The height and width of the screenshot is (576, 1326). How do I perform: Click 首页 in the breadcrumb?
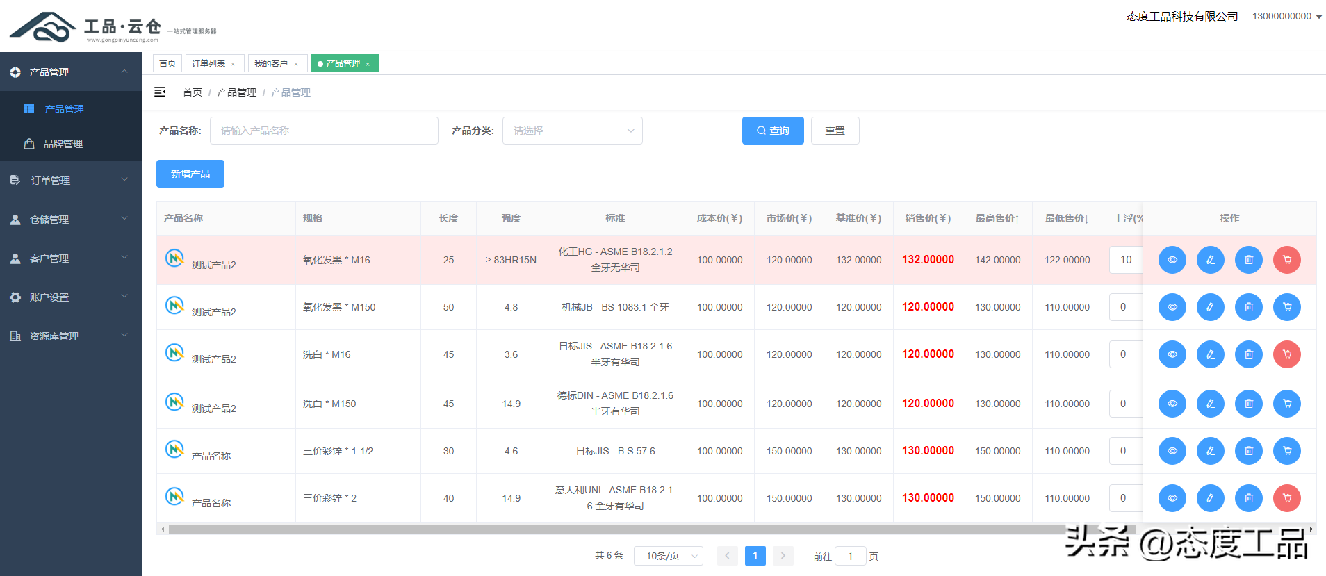[x=193, y=92]
